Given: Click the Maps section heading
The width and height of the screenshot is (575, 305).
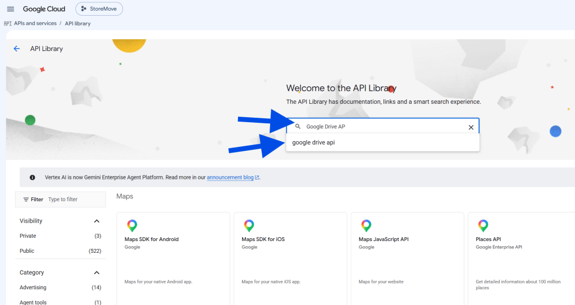Looking at the screenshot, I should coord(125,196).
